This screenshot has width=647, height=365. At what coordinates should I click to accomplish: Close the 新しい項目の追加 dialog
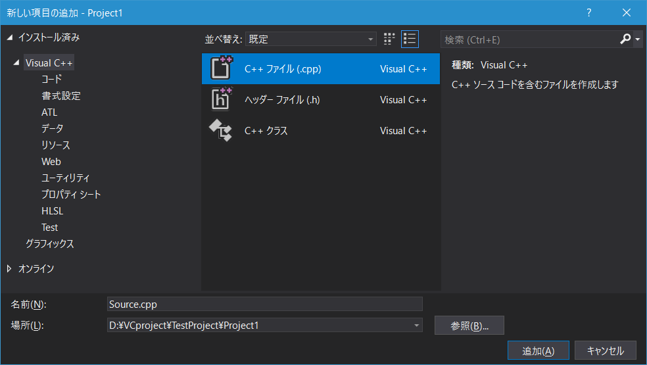pos(627,12)
